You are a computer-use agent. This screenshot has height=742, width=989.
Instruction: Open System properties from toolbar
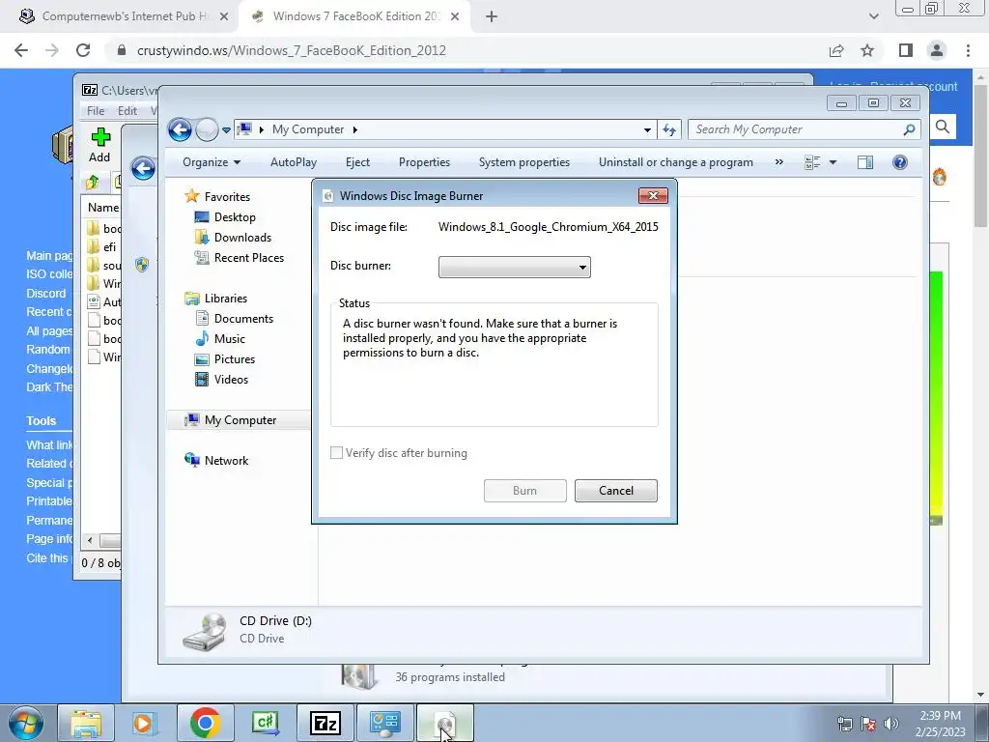(x=524, y=162)
